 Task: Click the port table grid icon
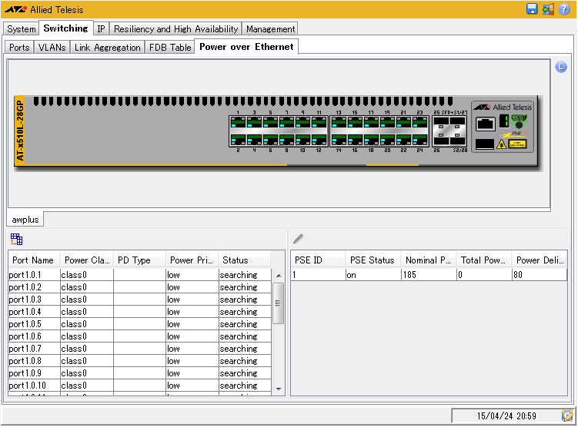(16, 239)
